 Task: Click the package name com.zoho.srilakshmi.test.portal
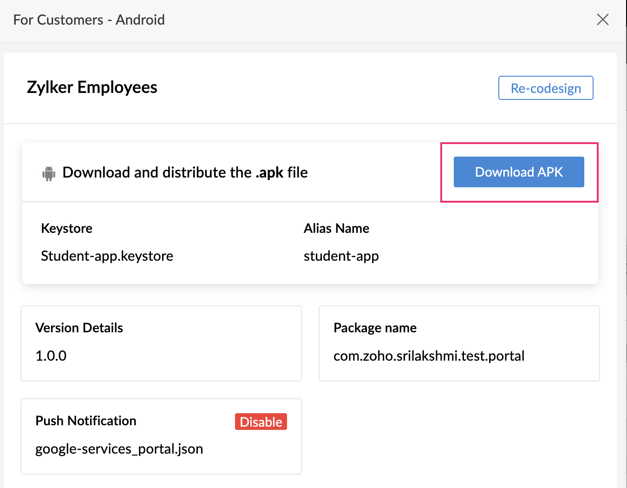(x=429, y=356)
